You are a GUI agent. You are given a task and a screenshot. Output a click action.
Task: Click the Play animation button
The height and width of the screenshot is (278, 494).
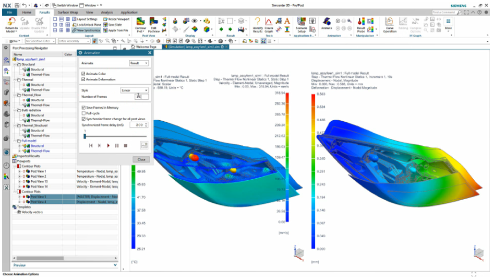point(108,145)
